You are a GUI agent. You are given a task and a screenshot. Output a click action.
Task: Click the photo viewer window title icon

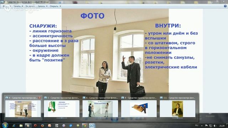2,2
